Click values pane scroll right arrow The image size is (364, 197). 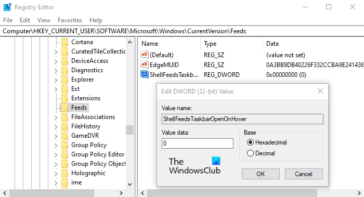[359, 193]
